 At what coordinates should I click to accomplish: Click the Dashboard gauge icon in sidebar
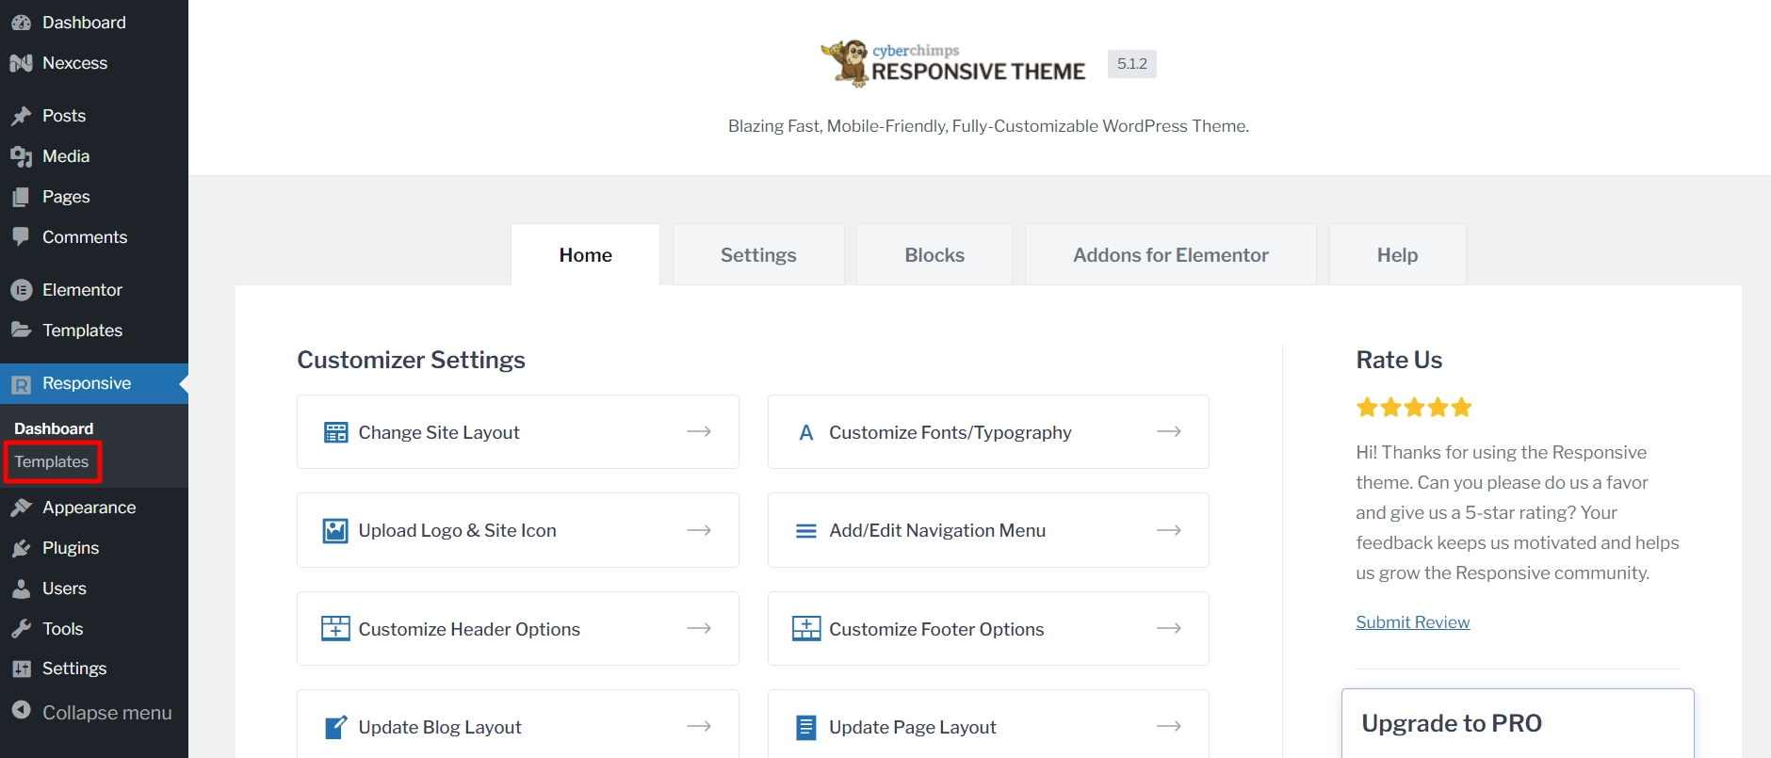point(21,23)
